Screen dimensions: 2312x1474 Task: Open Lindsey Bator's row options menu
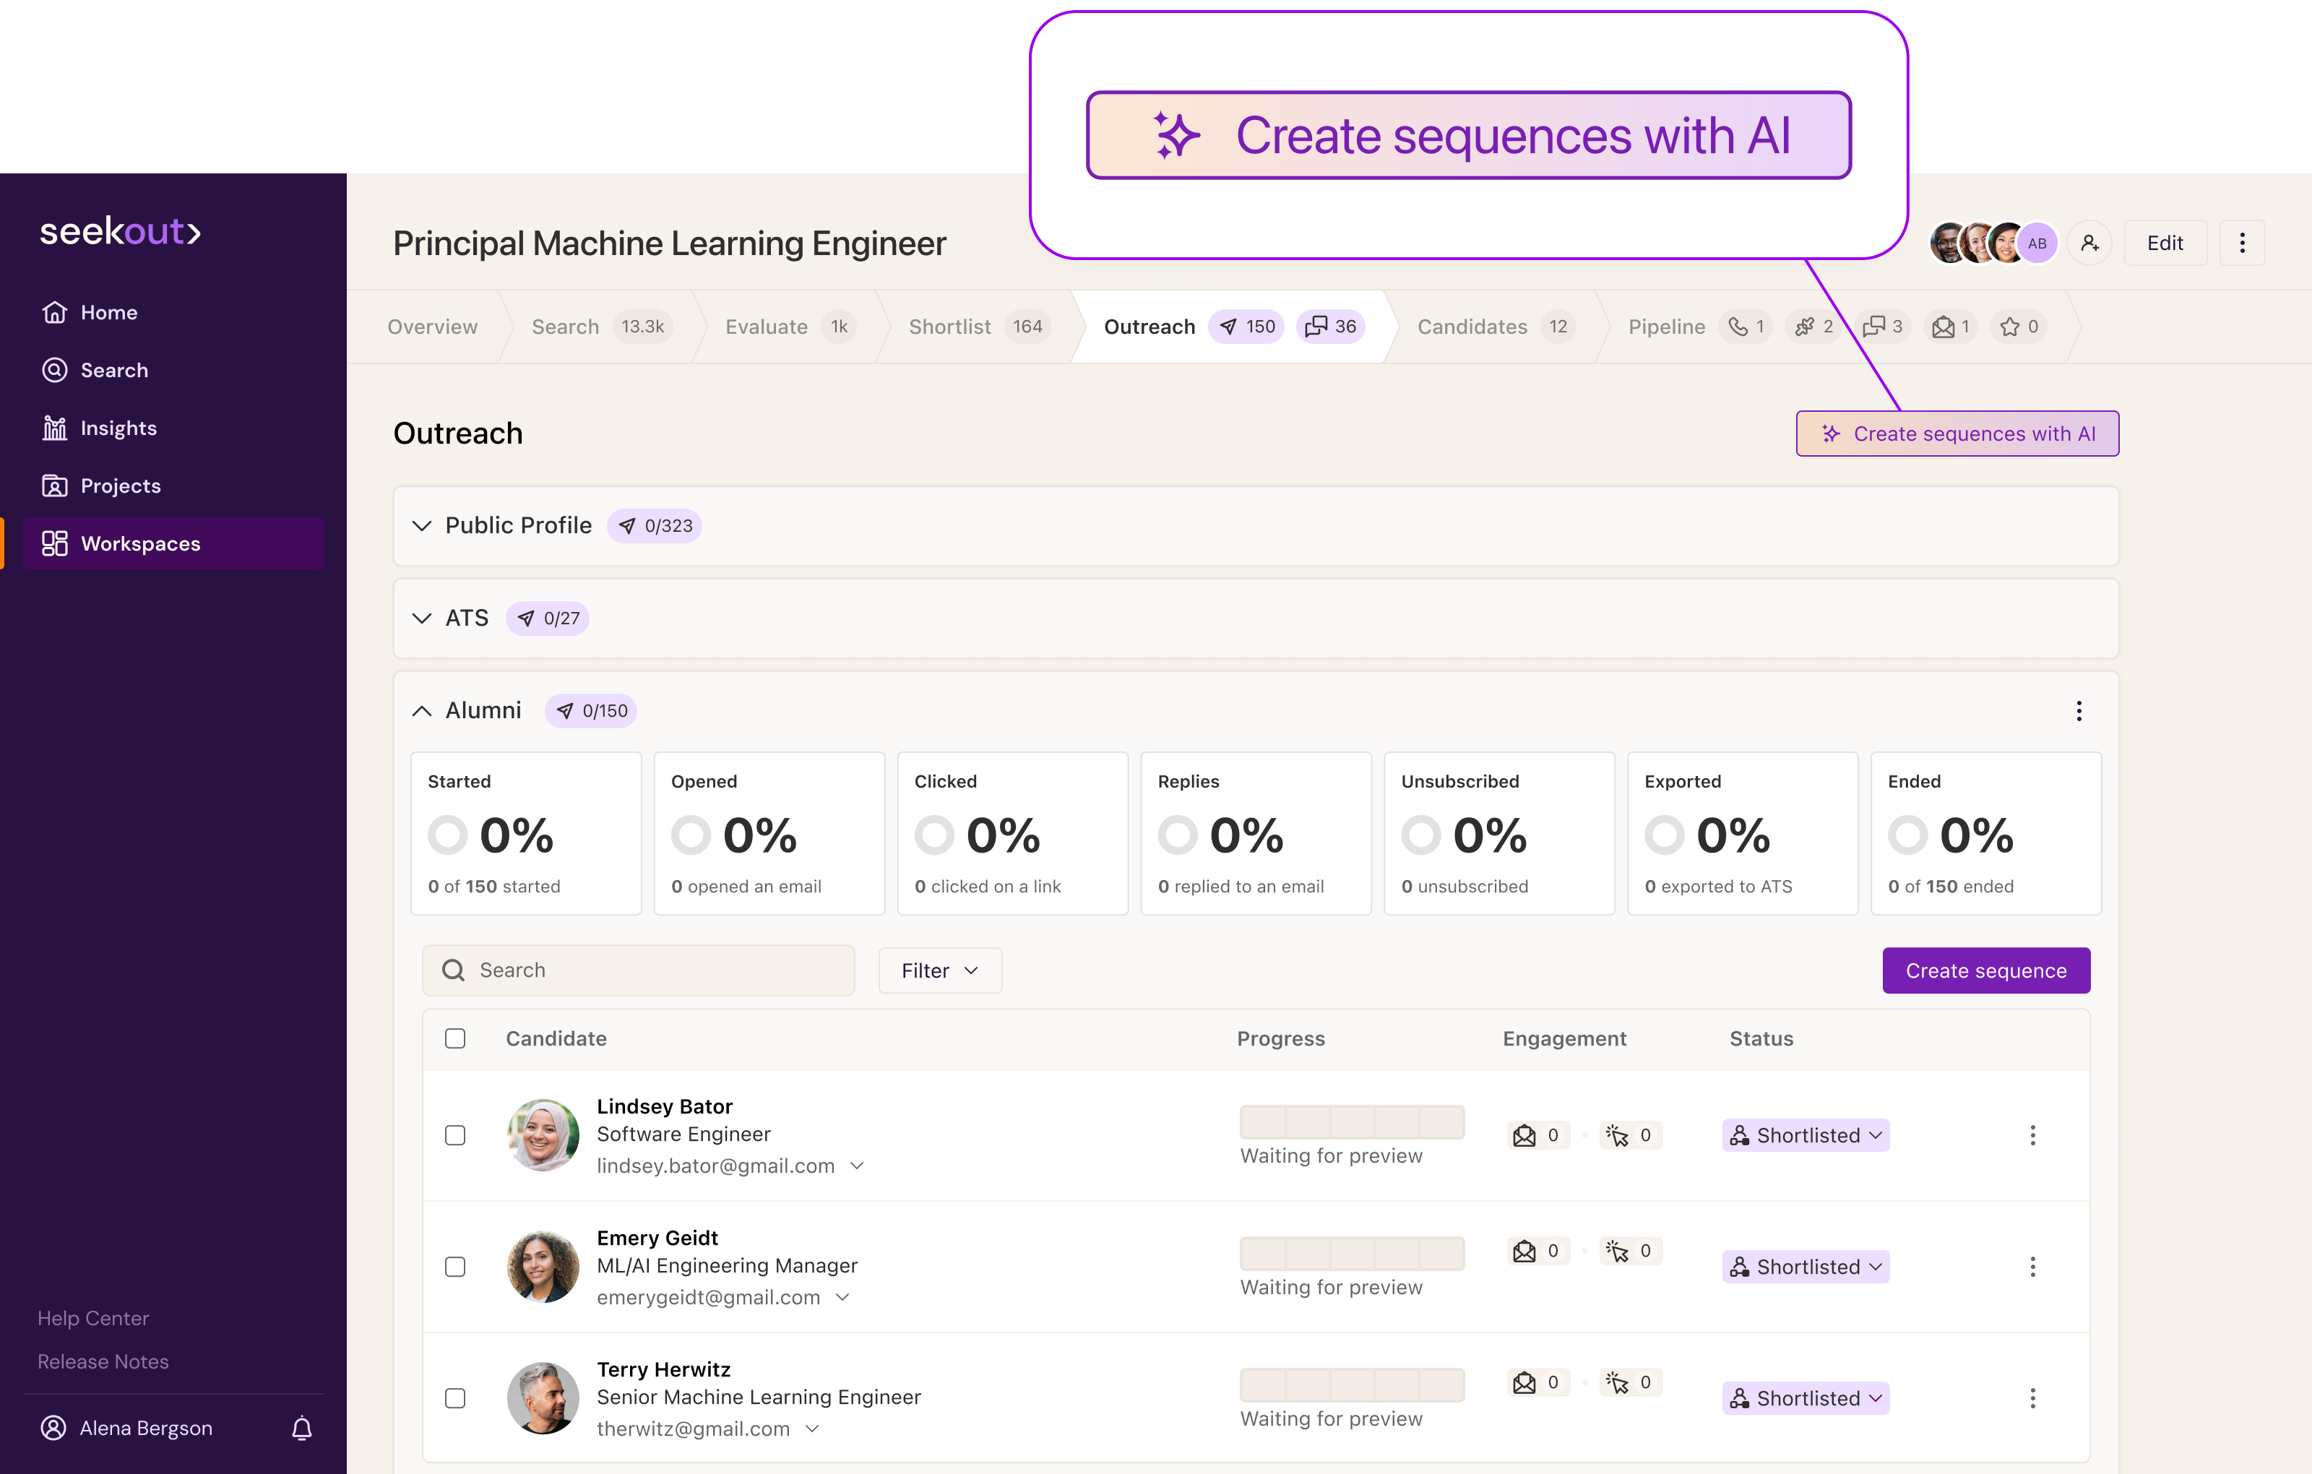pyautogui.click(x=2032, y=1135)
